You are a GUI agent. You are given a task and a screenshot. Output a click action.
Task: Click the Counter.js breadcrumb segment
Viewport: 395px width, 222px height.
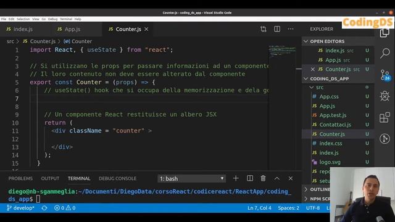(39, 41)
